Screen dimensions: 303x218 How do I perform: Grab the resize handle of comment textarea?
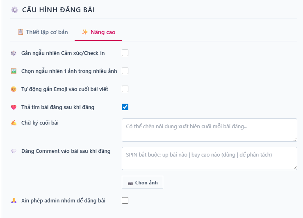point(294,167)
